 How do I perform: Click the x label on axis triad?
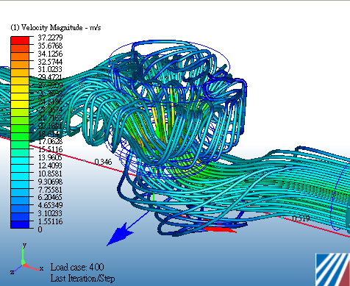41,268
